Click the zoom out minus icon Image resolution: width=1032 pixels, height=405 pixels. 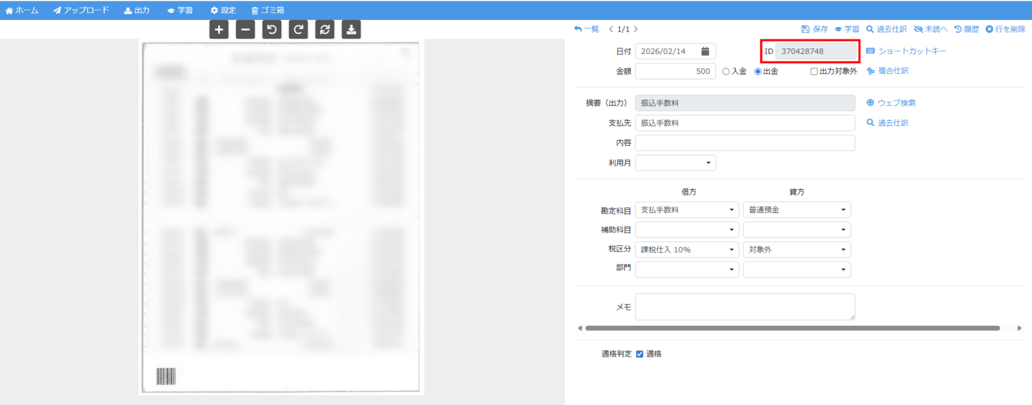pyautogui.click(x=245, y=30)
